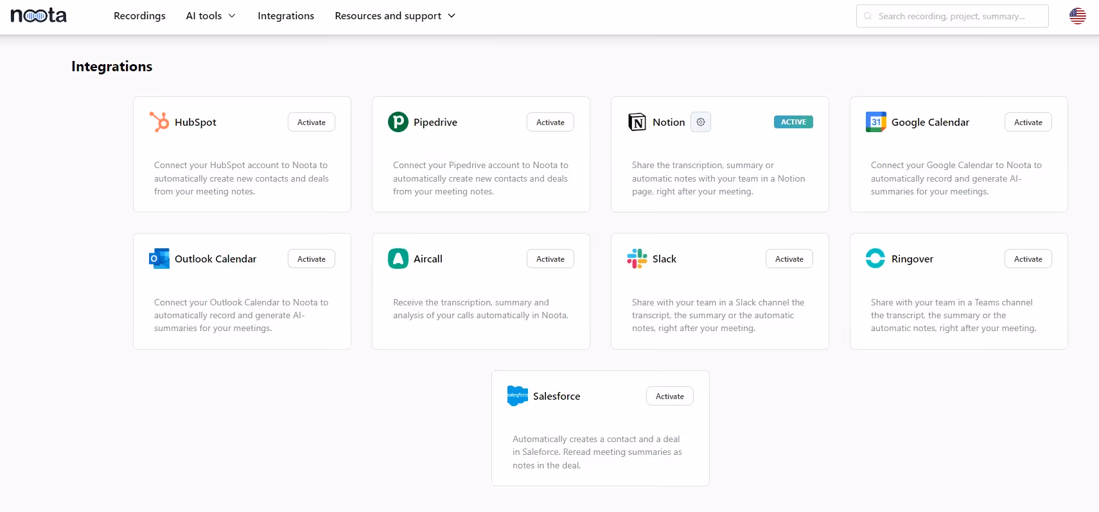
Task: Open Notion integration settings gear
Action: point(701,122)
